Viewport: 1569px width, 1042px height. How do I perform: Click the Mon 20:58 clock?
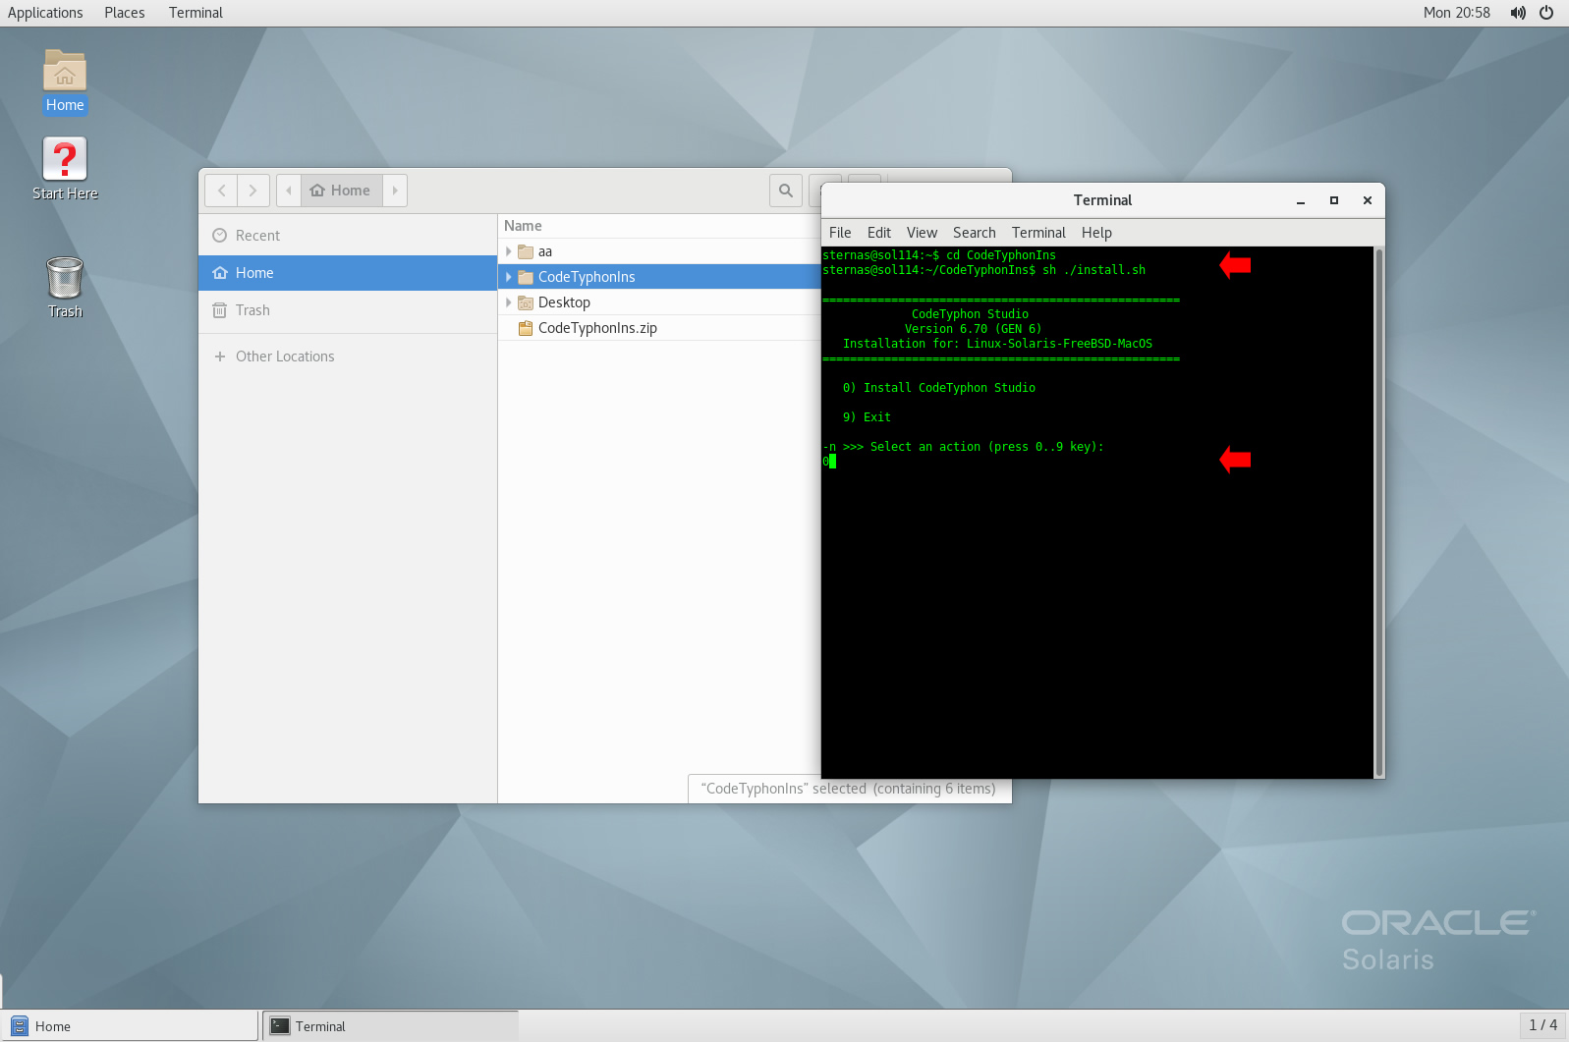(x=1456, y=13)
